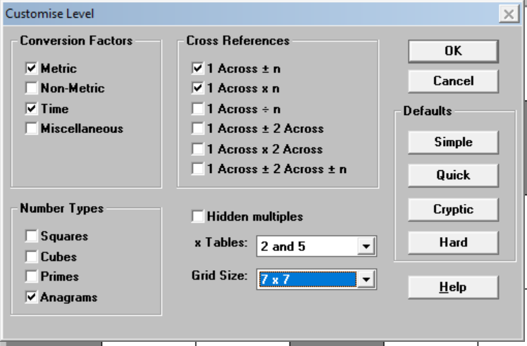Enable the Non-Metric checkbox
The image size is (527, 346).
(x=32, y=89)
